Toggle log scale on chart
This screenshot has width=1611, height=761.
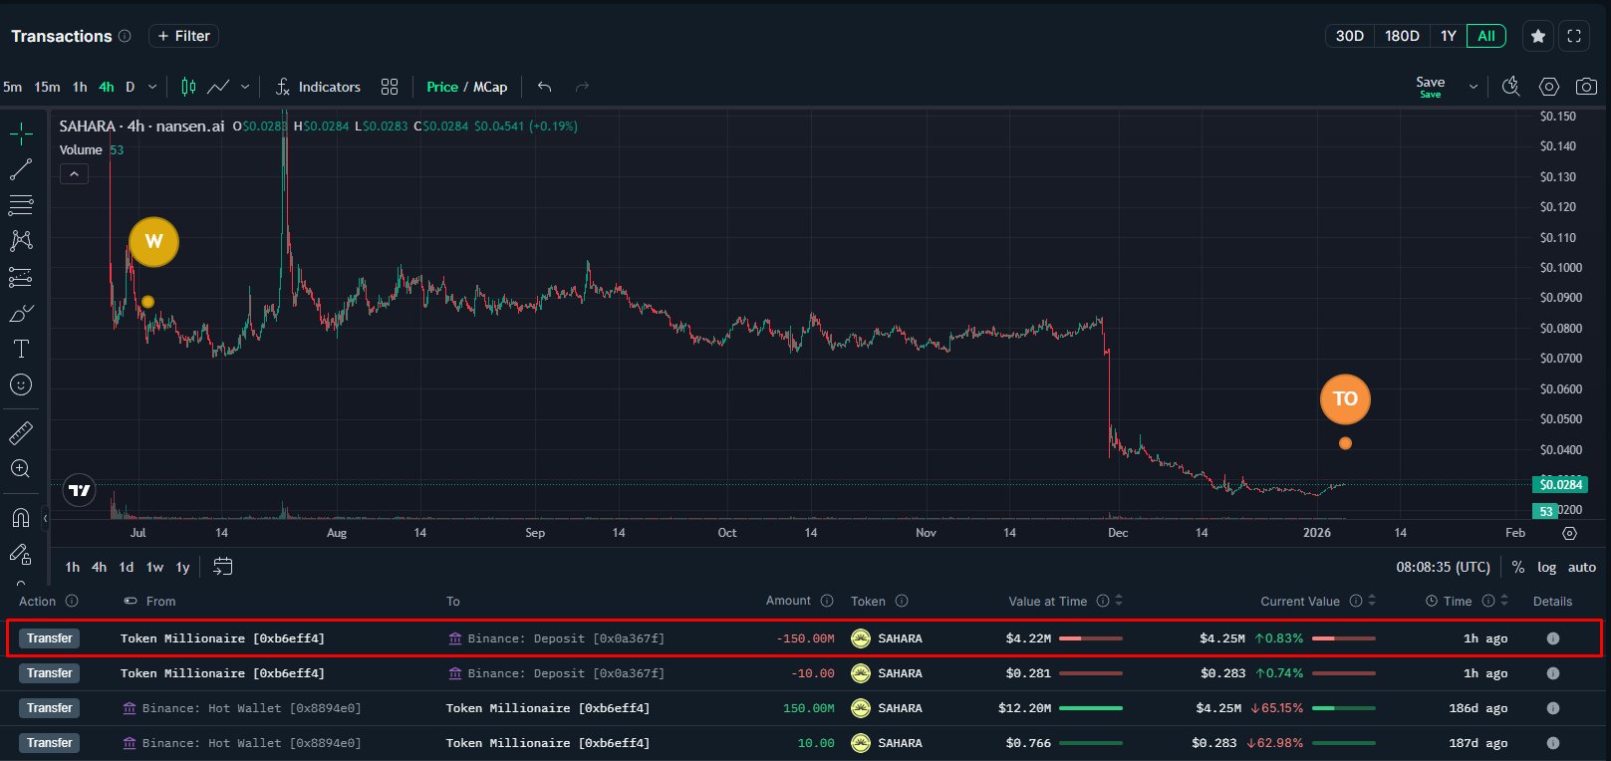coord(1546,567)
